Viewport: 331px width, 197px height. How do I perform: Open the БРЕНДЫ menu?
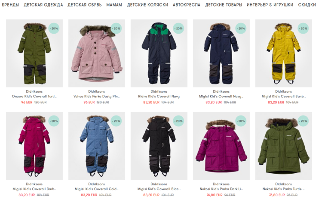pos(10,5)
